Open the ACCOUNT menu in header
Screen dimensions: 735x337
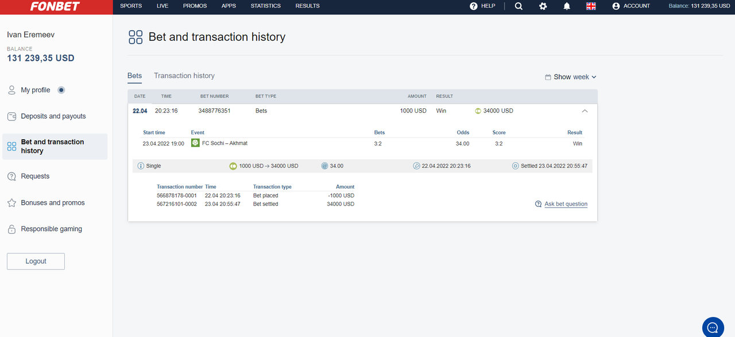pyautogui.click(x=631, y=6)
